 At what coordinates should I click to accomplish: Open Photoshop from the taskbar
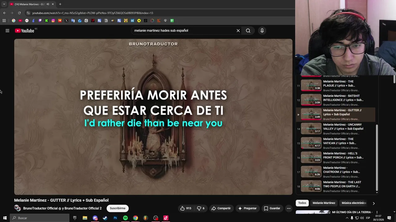[115, 218]
